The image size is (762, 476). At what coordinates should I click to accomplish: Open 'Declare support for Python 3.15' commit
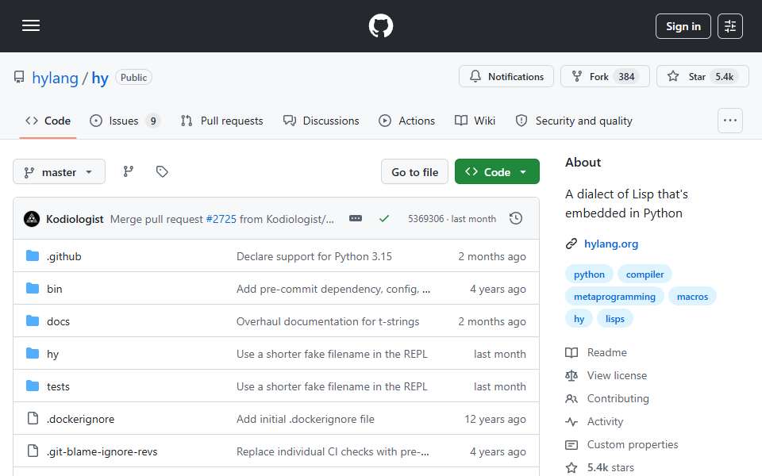[314, 256]
